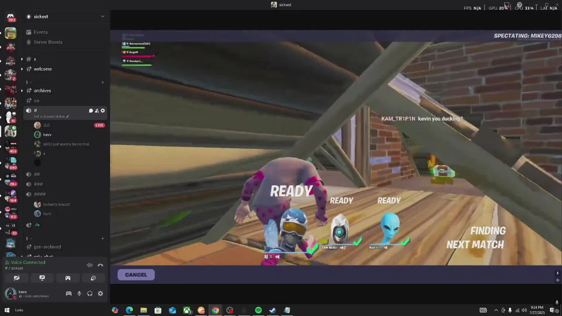Image resolution: width=562 pixels, height=316 pixels.
Task: Open Outlook from the taskbar
Action: [172, 310]
